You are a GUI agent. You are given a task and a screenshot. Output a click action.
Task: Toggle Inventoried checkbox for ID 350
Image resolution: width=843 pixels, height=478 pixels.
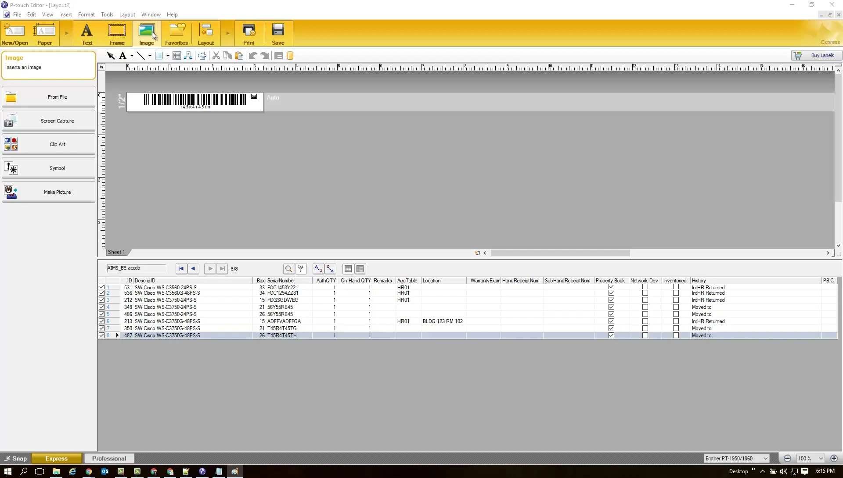tap(676, 328)
